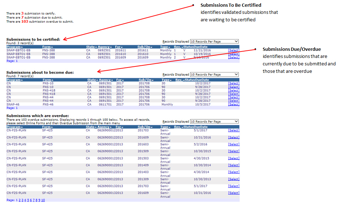
Task: Sort overdue table by Rev. column
Action: click(x=179, y=127)
